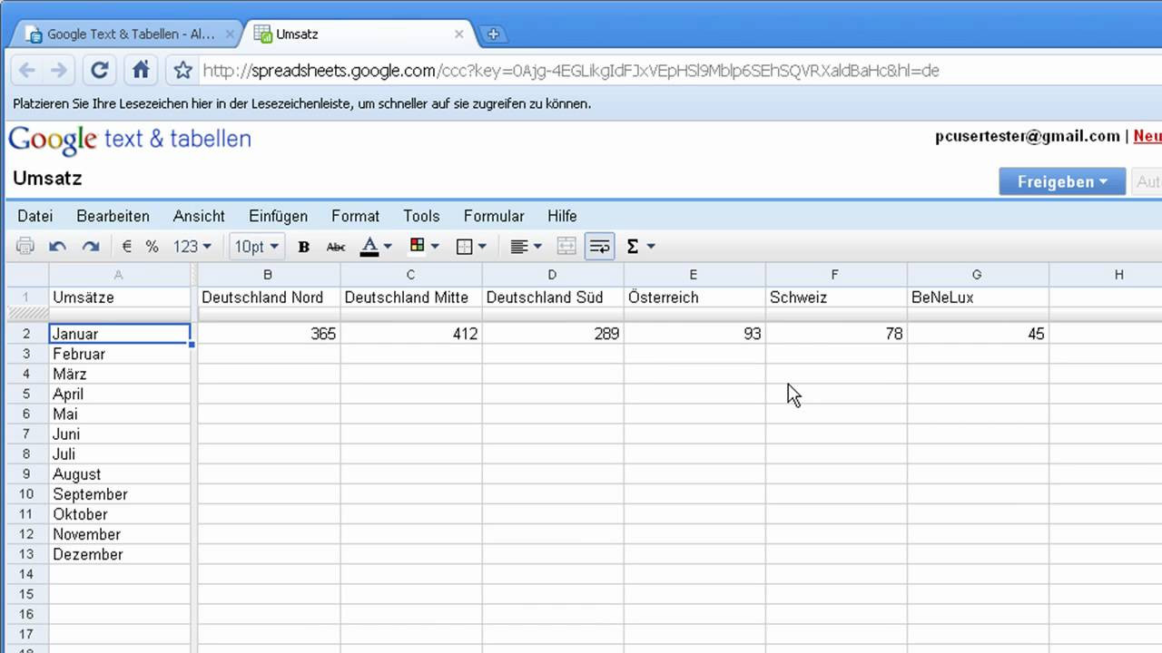Select cell containing Österreich
Screen dimensions: 1162x653
pos(694,297)
